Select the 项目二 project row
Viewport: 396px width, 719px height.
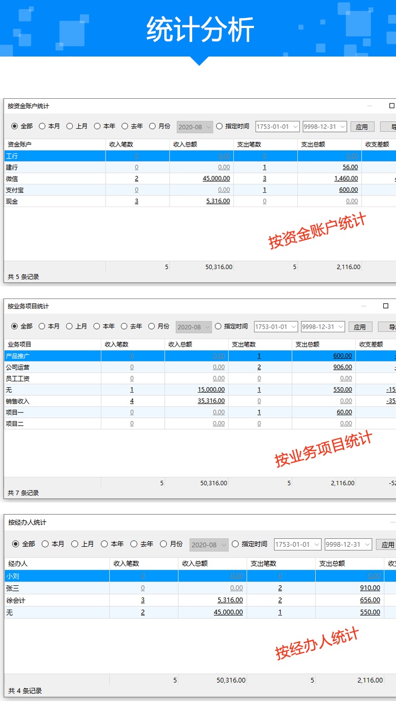200,423
